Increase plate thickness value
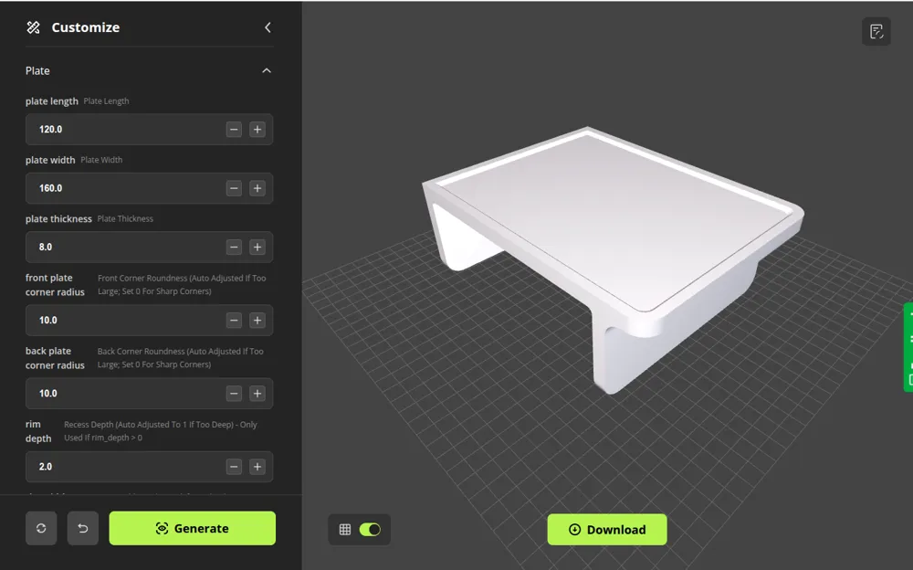The width and height of the screenshot is (913, 570). point(257,248)
